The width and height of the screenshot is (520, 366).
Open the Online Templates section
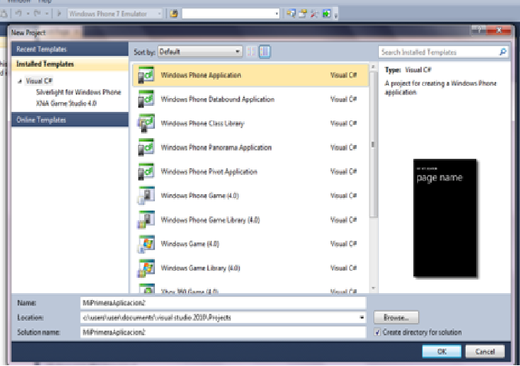tap(69, 120)
